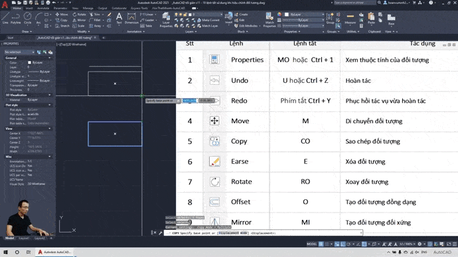Toggle dynamic input in status bar
The width and height of the screenshot is (458, 257).
pos(337,244)
